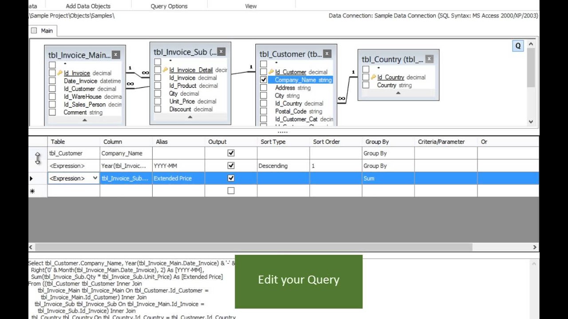The height and width of the screenshot is (319, 568).
Task: Select the new row asterisk marker in grid
Action: 32,191
